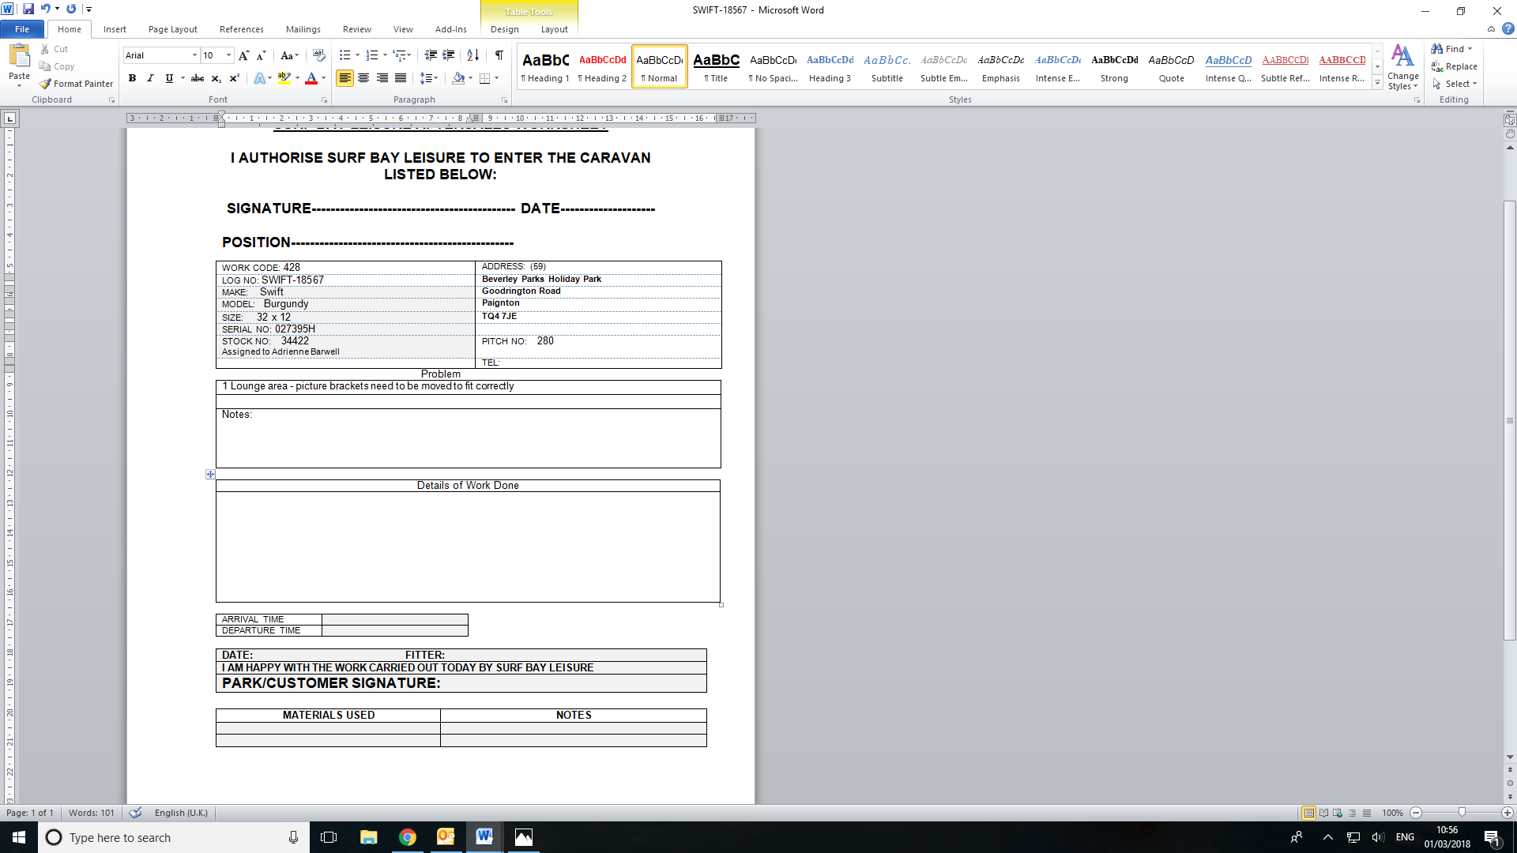
Task: Click the Replace button in Editing group
Action: pos(1454,66)
